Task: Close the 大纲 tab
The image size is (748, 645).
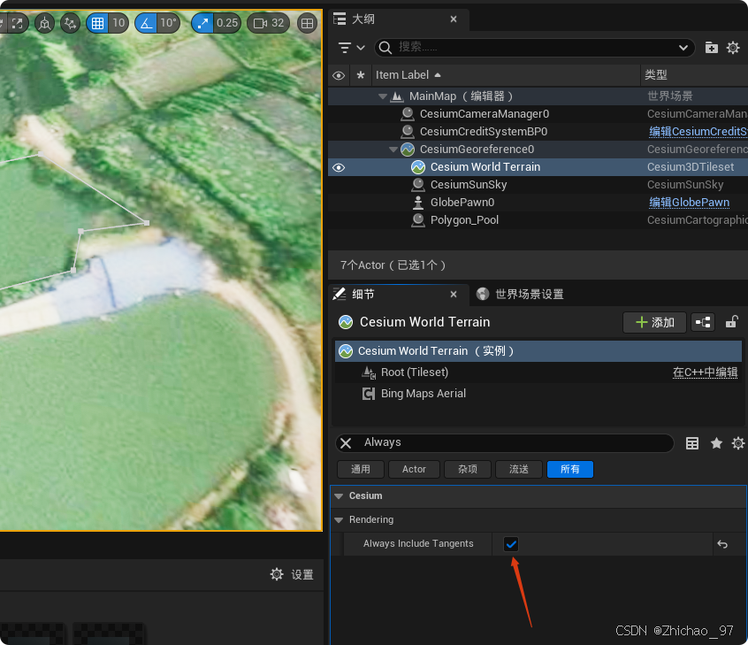Action: tap(454, 19)
